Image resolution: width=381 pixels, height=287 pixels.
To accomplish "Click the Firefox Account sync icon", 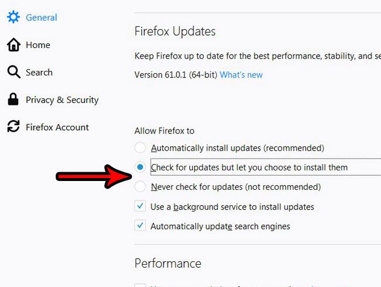I will 13,127.
